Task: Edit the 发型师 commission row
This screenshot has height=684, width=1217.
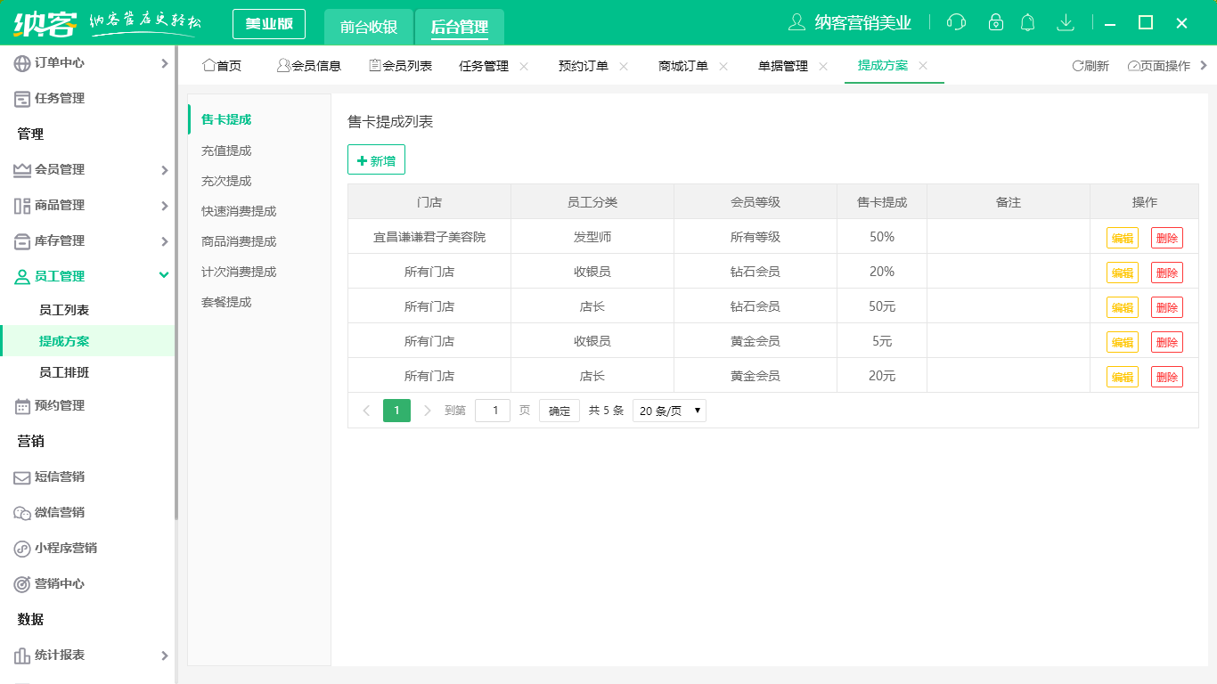Action: [1123, 237]
